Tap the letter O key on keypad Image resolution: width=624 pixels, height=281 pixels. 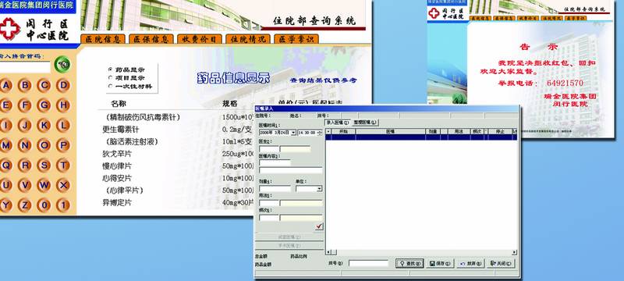44,145
